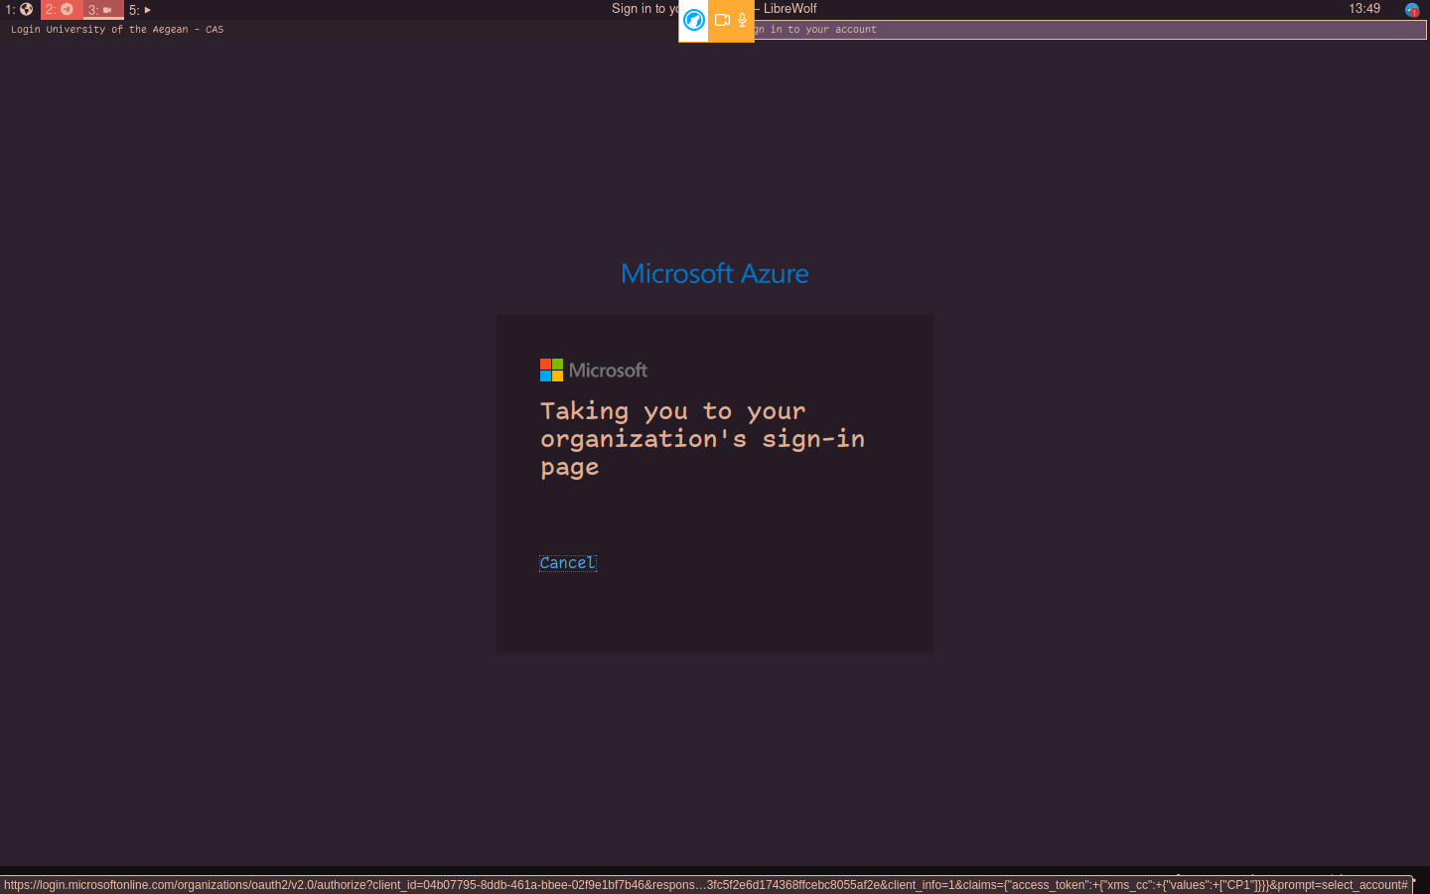The image size is (1430, 894).
Task: Click the LibreWolf icon in the sharing indicator
Action: coord(693,21)
